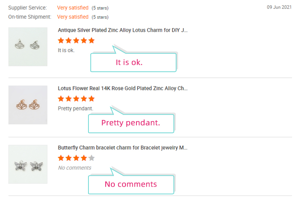
Task: Open Antique Silver Plated Zinc Alloy Lotus Charm link
Action: click(123, 30)
